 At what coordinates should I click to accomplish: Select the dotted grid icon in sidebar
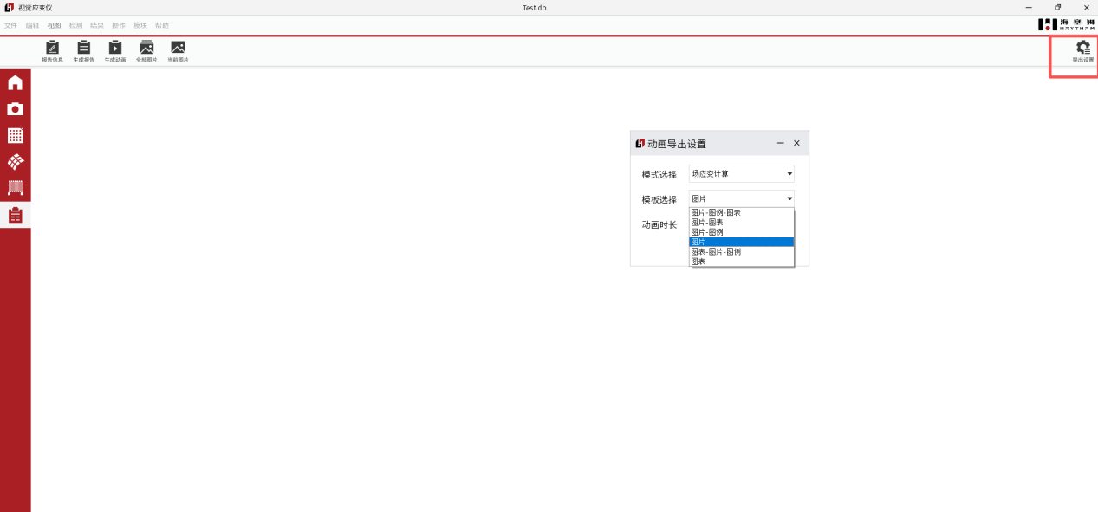coord(16,136)
